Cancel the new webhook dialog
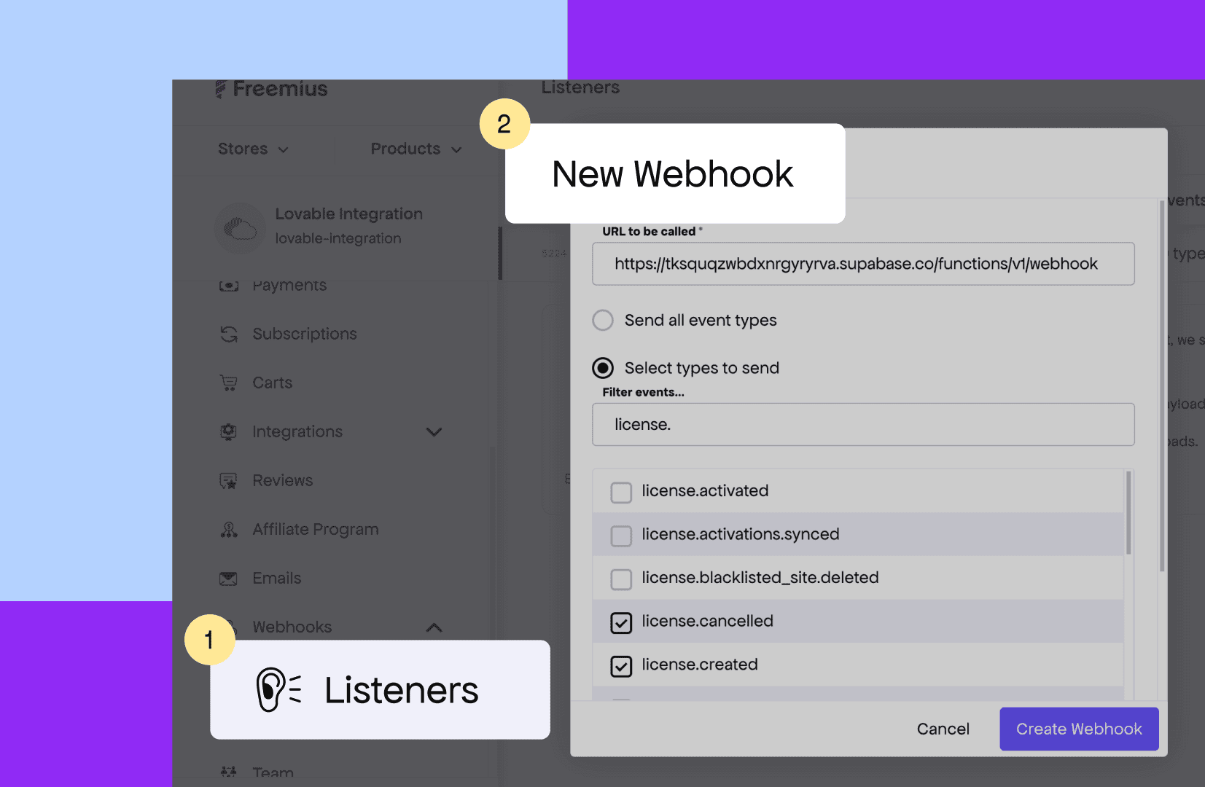This screenshot has height=787, width=1205. pos(943,729)
